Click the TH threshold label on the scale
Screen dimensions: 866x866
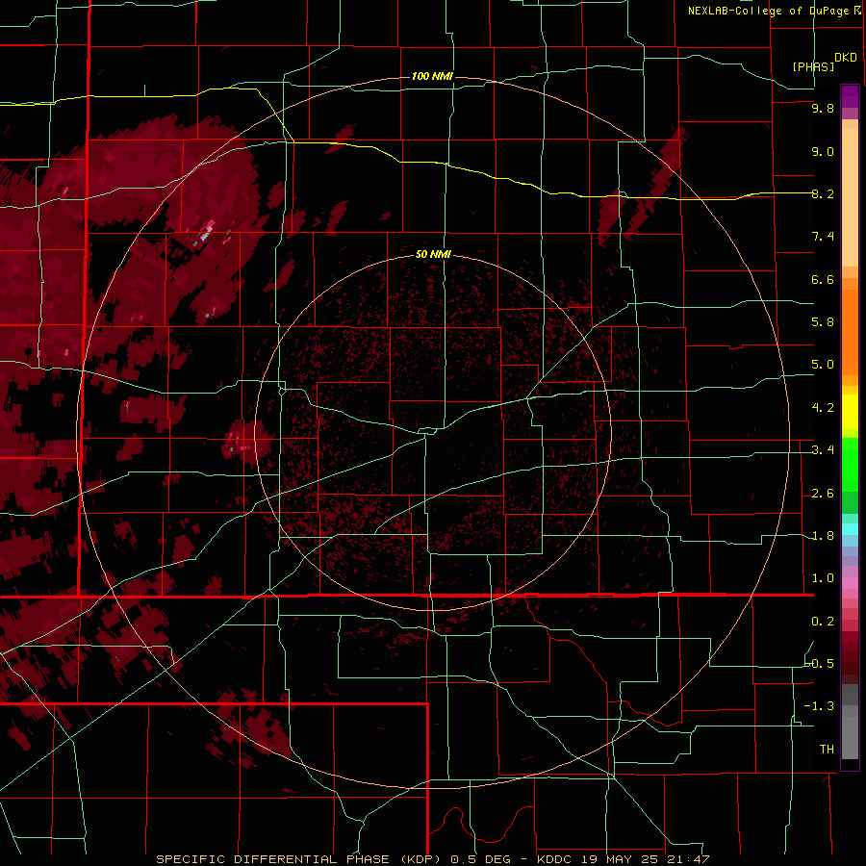(x=827, y=750)
